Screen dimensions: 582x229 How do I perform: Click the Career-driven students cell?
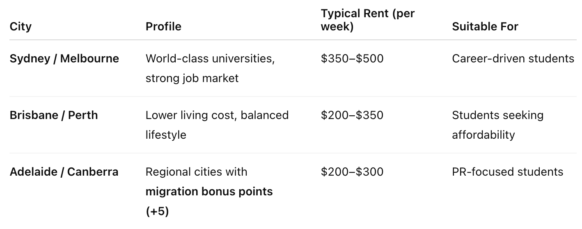(x=513, y=59)
